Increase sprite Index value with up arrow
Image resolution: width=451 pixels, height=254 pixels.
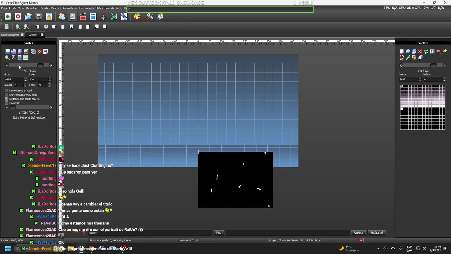50,78
